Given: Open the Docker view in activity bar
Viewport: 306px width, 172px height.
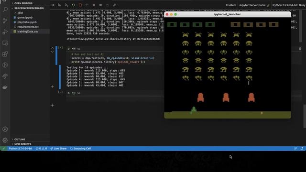Looking at the screenshot, I should (5, 87).
